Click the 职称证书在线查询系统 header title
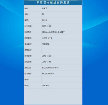Viewport: 108px width, 105px height. [x=53, y=3]
